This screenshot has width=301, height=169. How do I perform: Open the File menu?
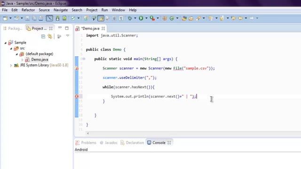(5, 10)
